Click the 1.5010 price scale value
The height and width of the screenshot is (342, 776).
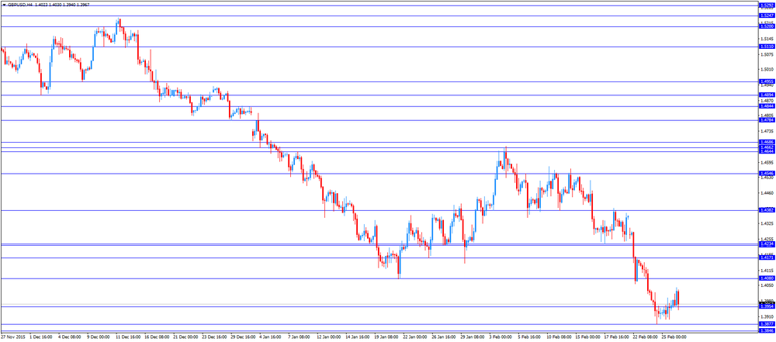point(767,70)
